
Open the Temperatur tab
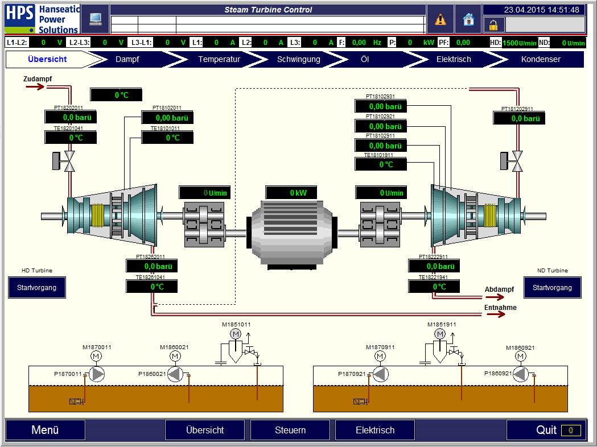(219, 59)
